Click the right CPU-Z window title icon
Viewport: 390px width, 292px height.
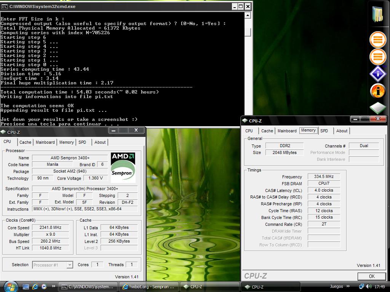tap(245, 121)
